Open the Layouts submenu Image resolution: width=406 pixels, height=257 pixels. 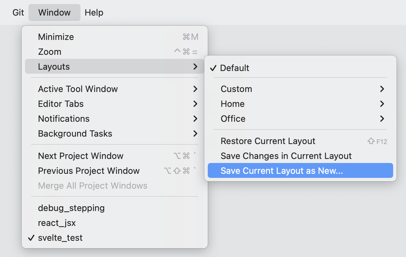[x=53, y=67]
